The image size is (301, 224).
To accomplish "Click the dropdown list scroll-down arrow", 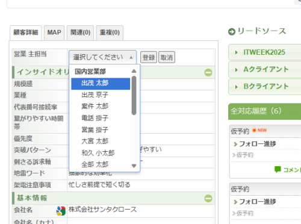I will point(134,166).
